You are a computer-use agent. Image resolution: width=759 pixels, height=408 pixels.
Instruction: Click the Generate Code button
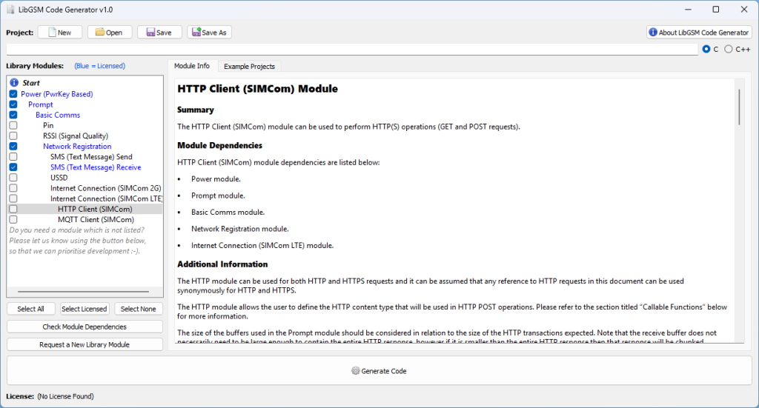click(379, 371)
